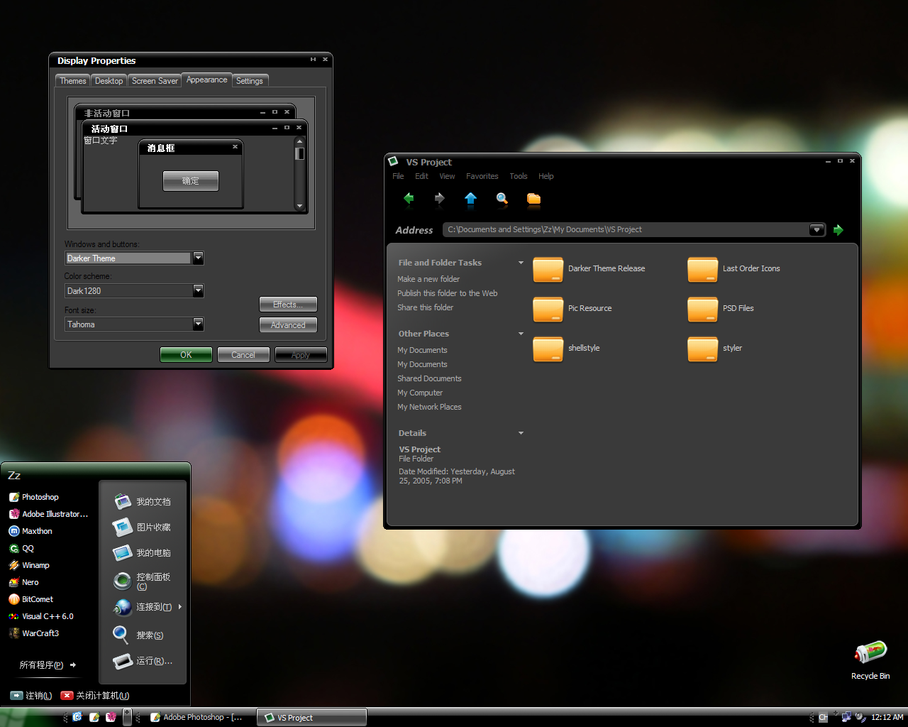Switch to the Themes tab
The image size is (908, 727).
(x=72, y=80)
